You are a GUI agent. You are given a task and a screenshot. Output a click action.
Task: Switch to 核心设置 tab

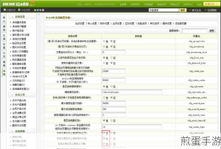92,24
